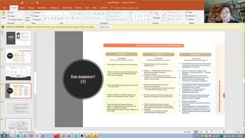Switch to the Animations tab
The width and height of the screenshot is (245, 138).
point(54,8)
